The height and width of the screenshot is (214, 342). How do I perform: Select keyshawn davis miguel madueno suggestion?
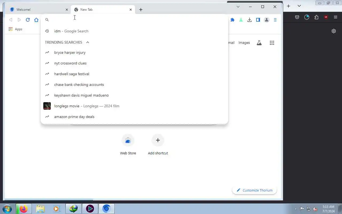click(134, 95)
